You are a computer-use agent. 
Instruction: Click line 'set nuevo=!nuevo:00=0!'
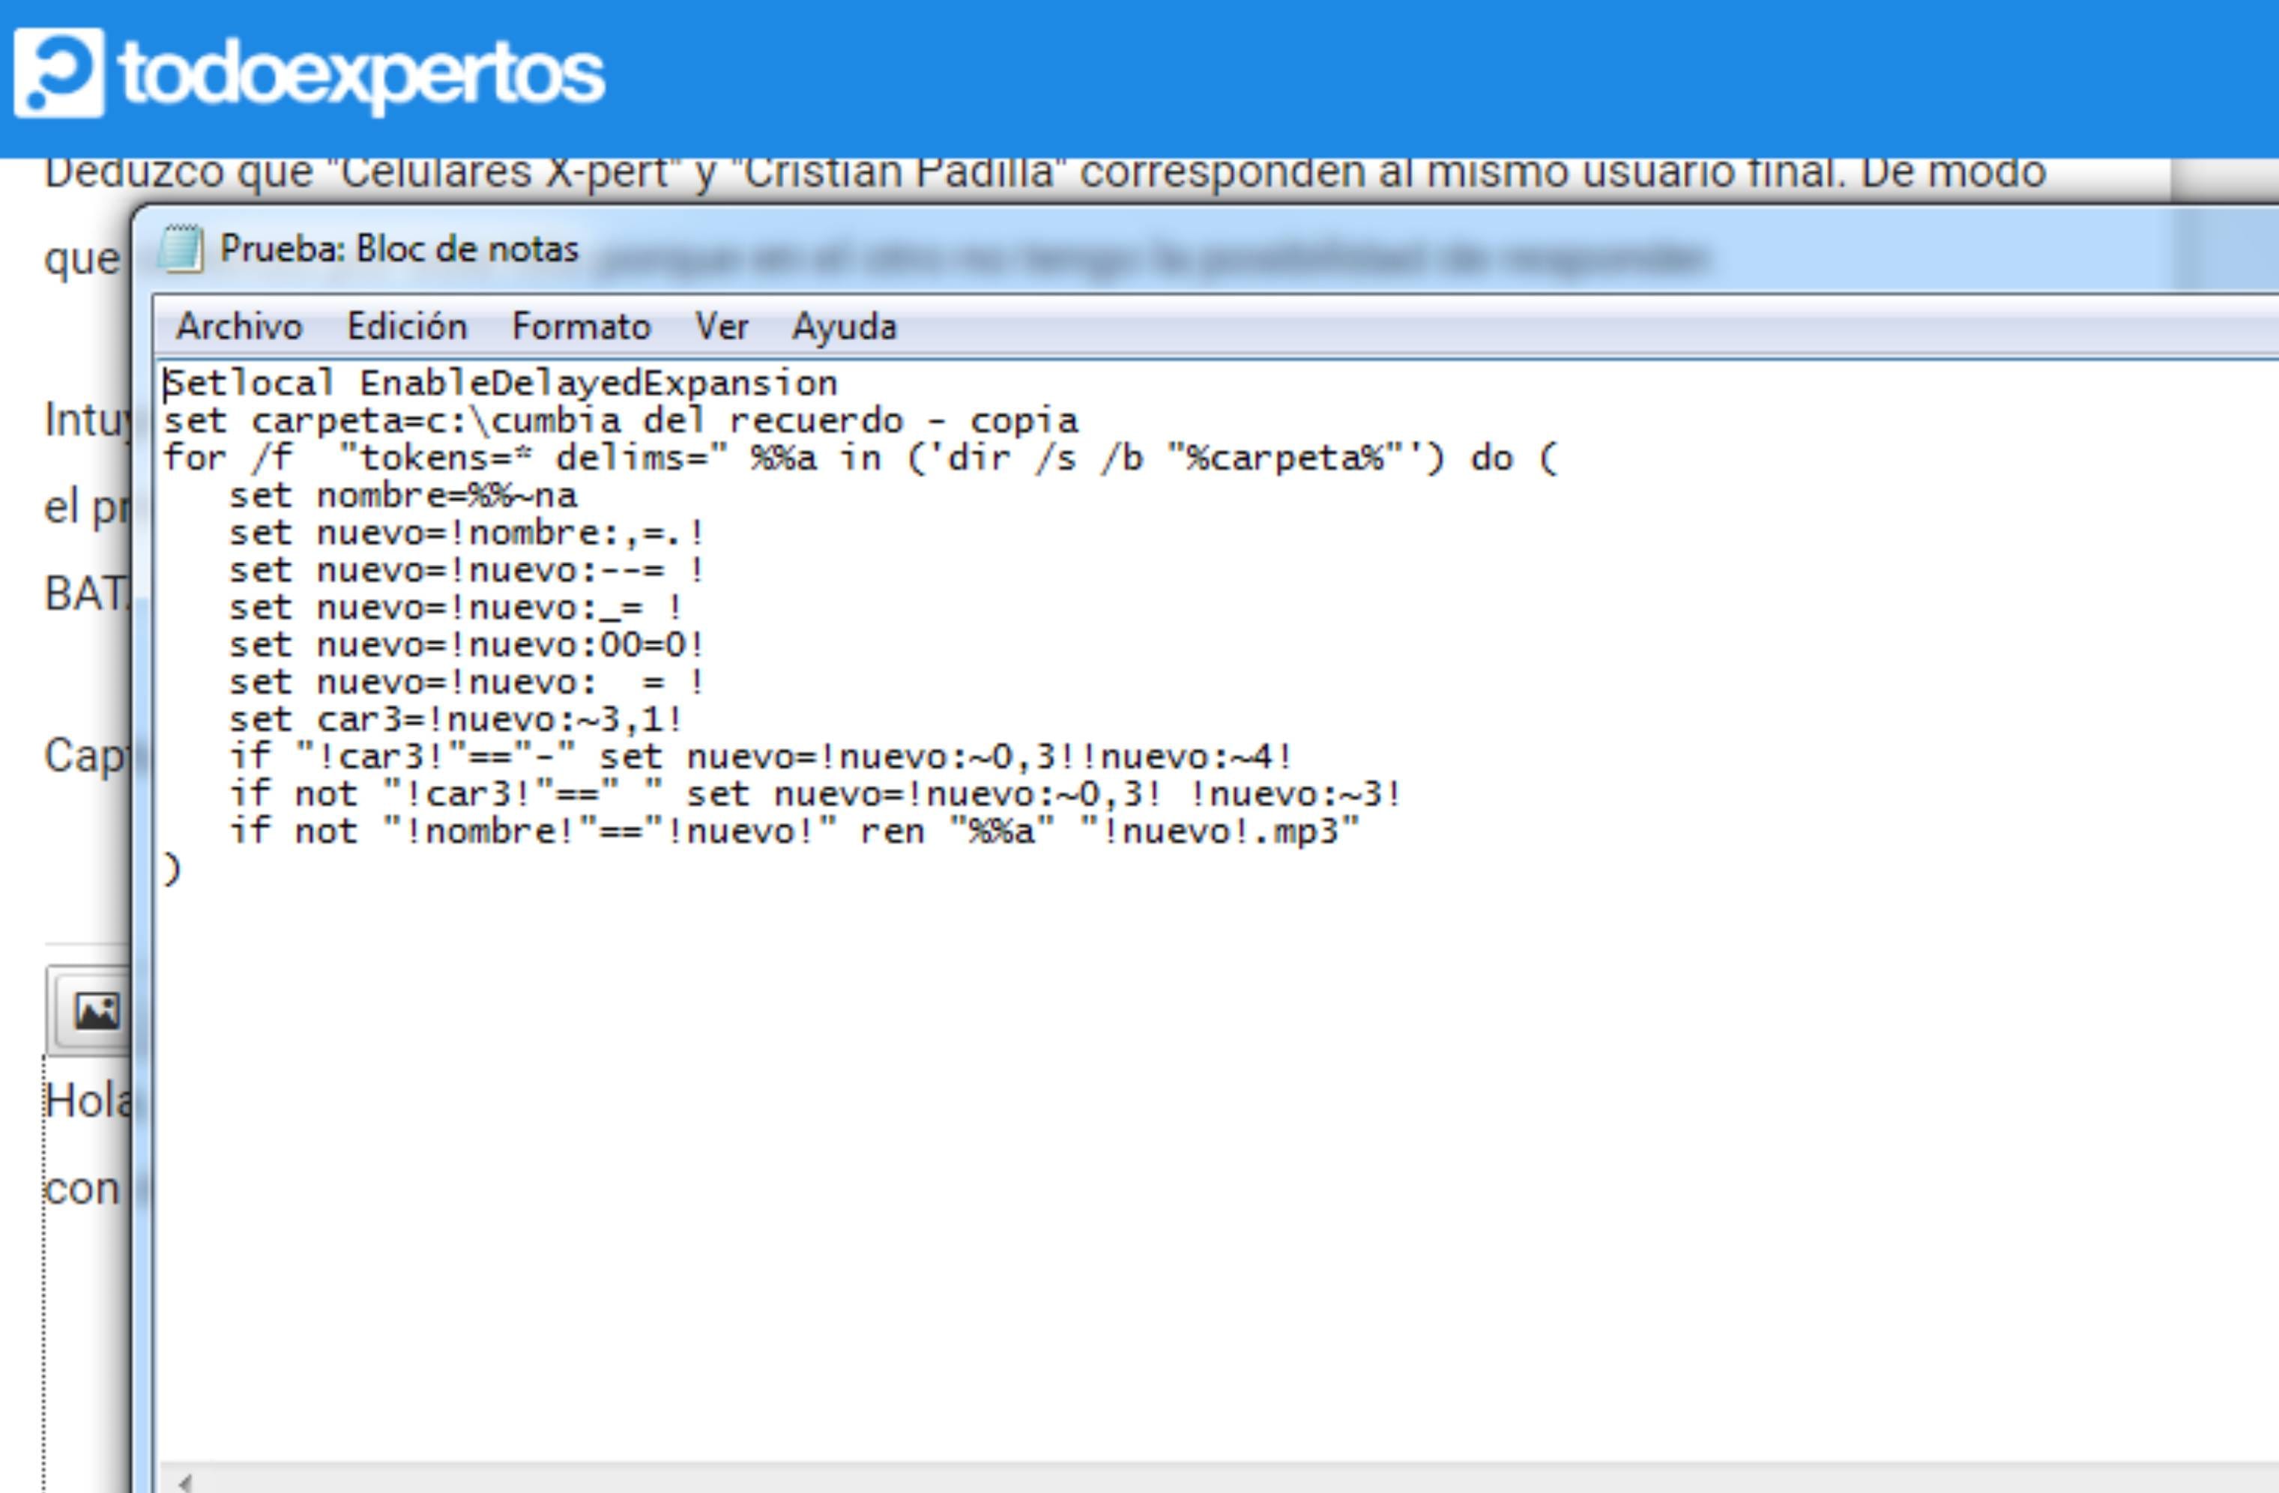[x=466, y=645]
